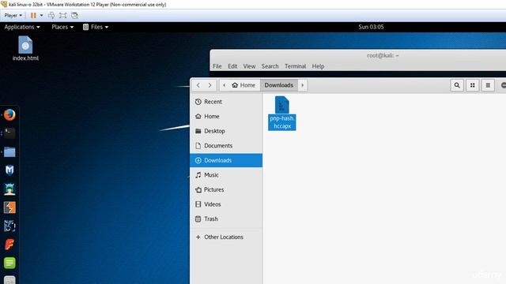Select Pictures in Files sidebar
The image size is (506, 284).
tap(226, 189)
